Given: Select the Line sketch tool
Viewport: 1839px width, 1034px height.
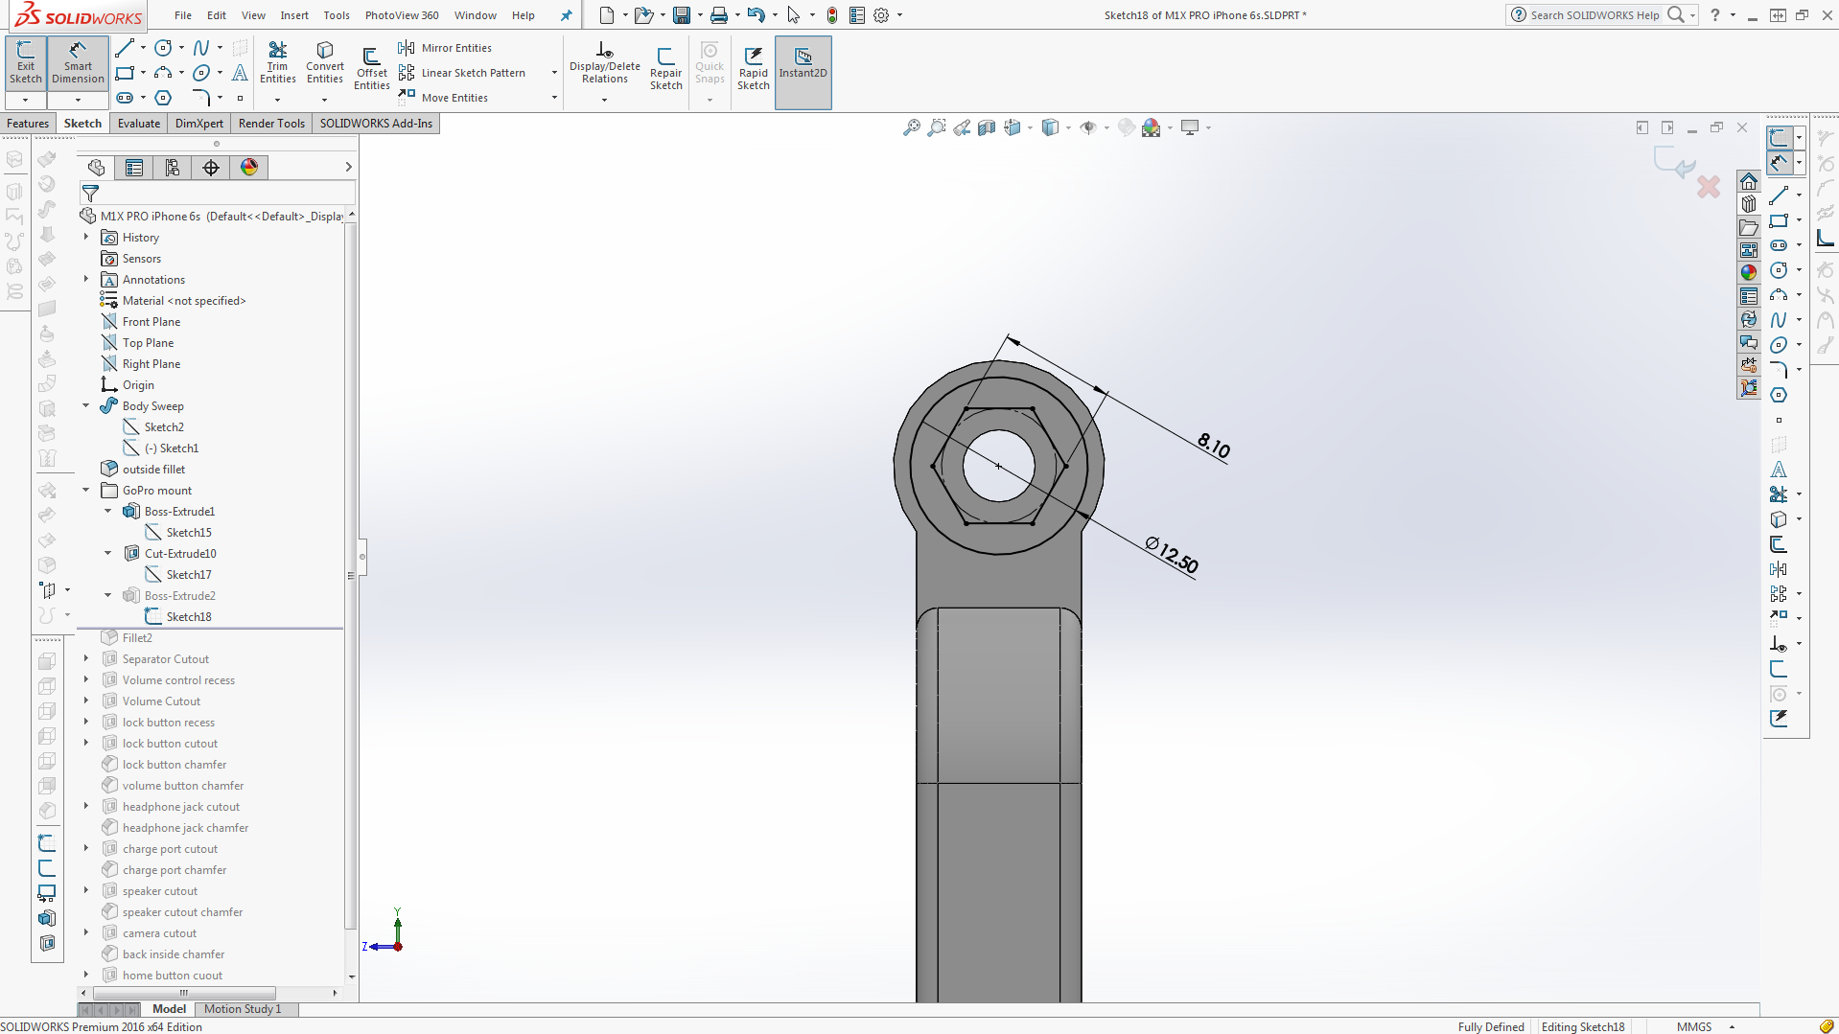Looking at the screenshot, I should point(125,47).
